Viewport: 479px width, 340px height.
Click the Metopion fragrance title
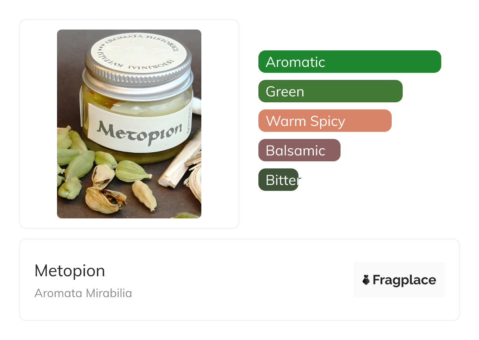tap(70, 271)
